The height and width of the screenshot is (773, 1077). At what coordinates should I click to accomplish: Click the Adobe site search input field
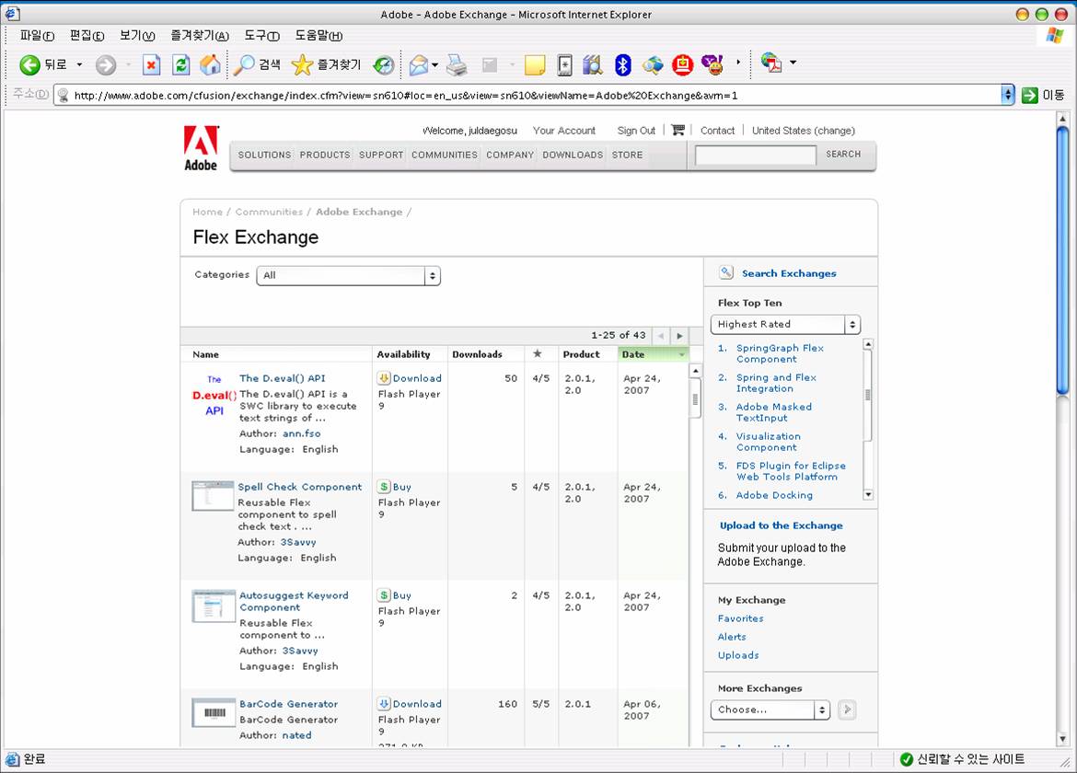[756, 156]
